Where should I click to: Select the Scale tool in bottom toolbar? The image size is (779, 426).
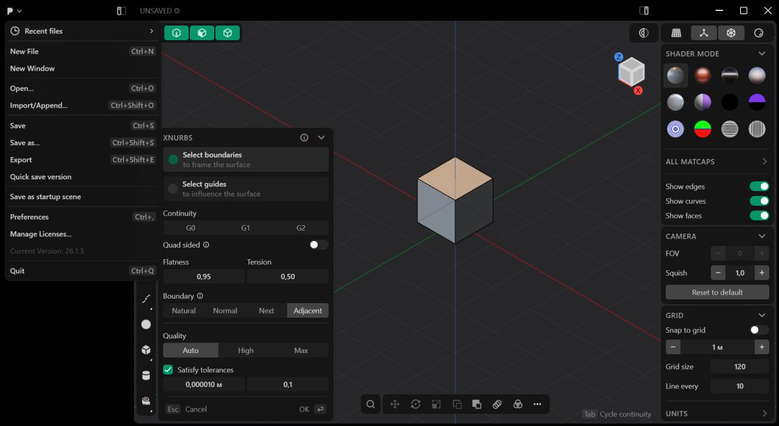point(436,404)
